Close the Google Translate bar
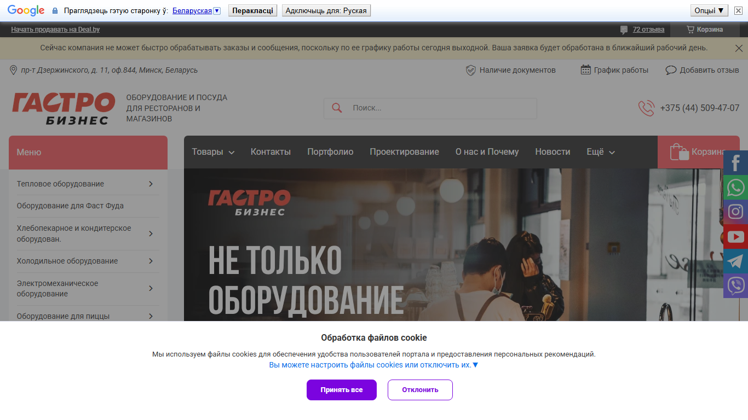The height and width of the screenshot is (420, 748). [738, 10]
